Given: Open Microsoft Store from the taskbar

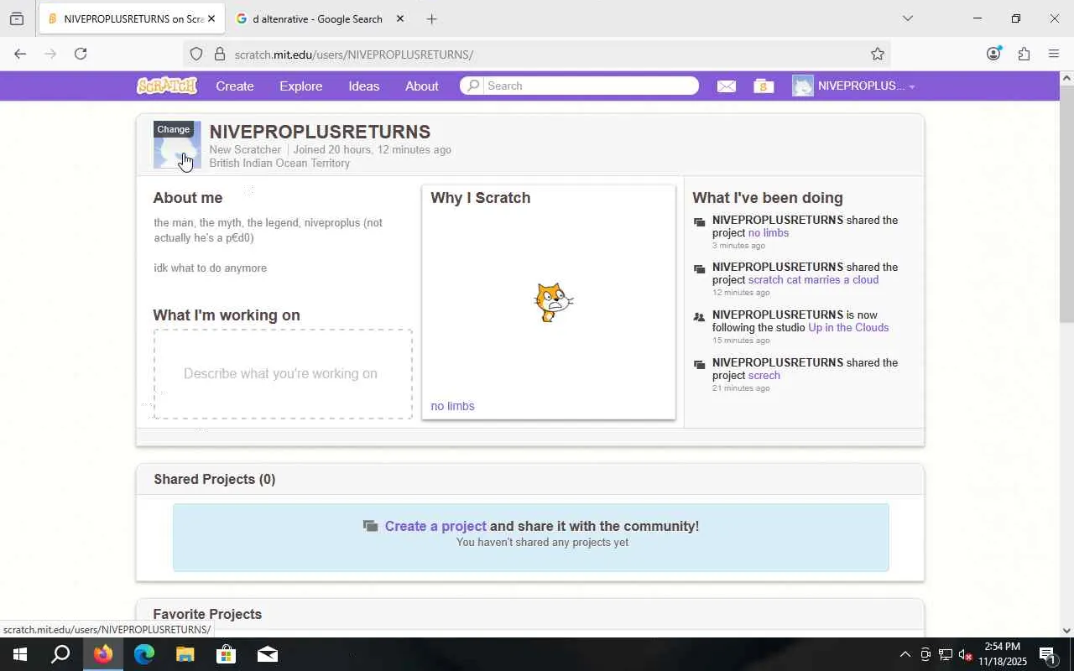Looking at the screenshot, I should coord(227,654).
